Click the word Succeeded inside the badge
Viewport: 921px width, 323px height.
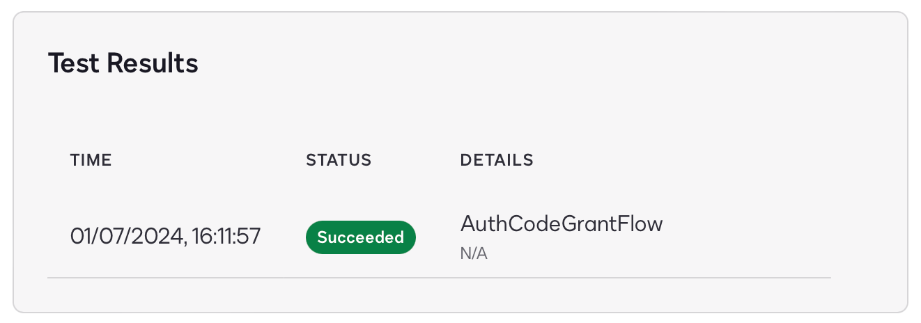tap(361, 237)
